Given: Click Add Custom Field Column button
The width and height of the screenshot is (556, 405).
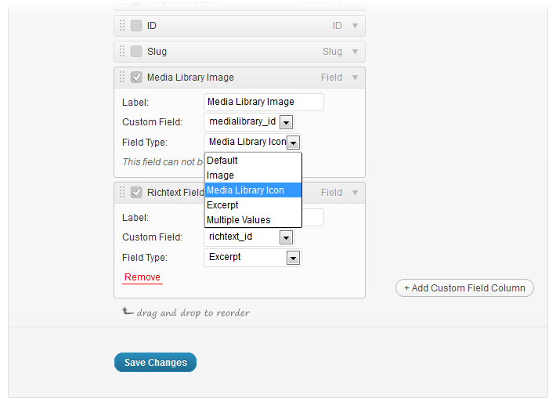Looking at the screenshot, I should [464, 288].
